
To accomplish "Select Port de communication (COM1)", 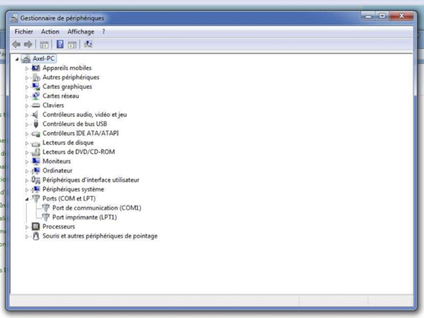I will tap(97, 208).
